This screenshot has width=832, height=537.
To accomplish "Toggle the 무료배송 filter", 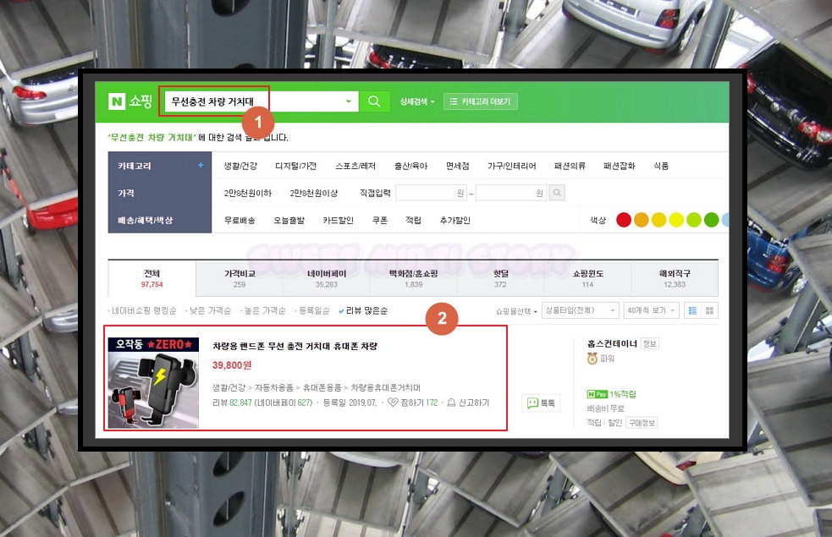I will click(x=240, y=220).
